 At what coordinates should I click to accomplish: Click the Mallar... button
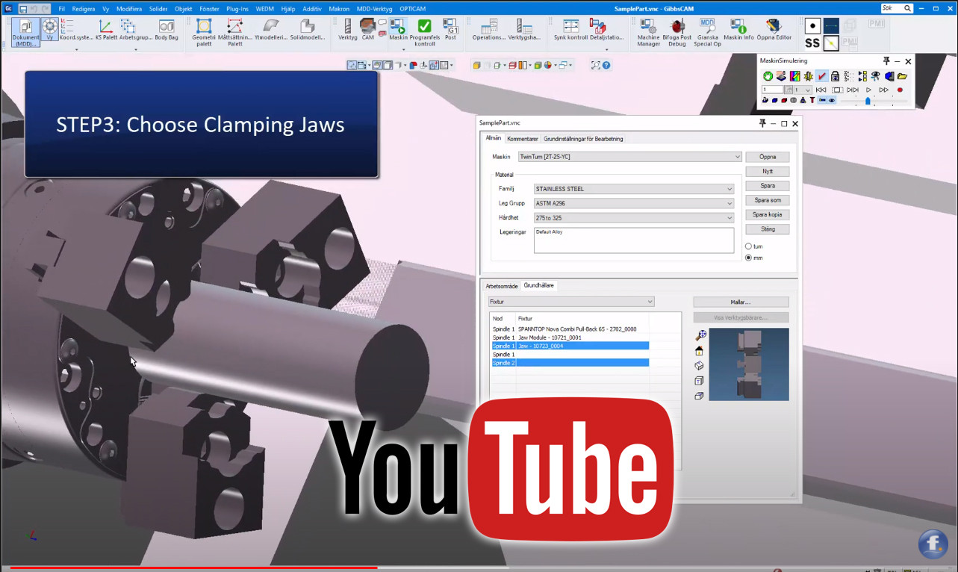point(741,302)
